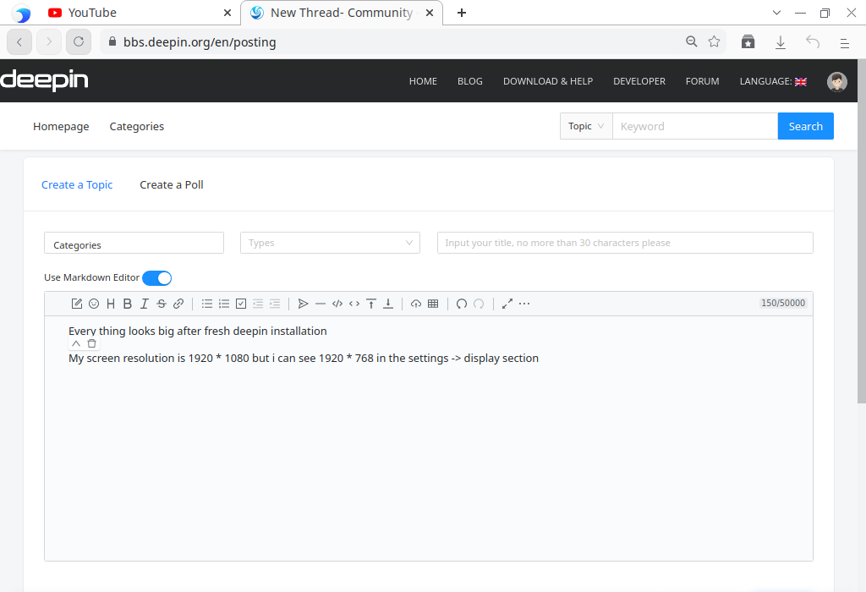Close the YouTube tab
This screenshot has width=866, height=592.
coord(227,13)
